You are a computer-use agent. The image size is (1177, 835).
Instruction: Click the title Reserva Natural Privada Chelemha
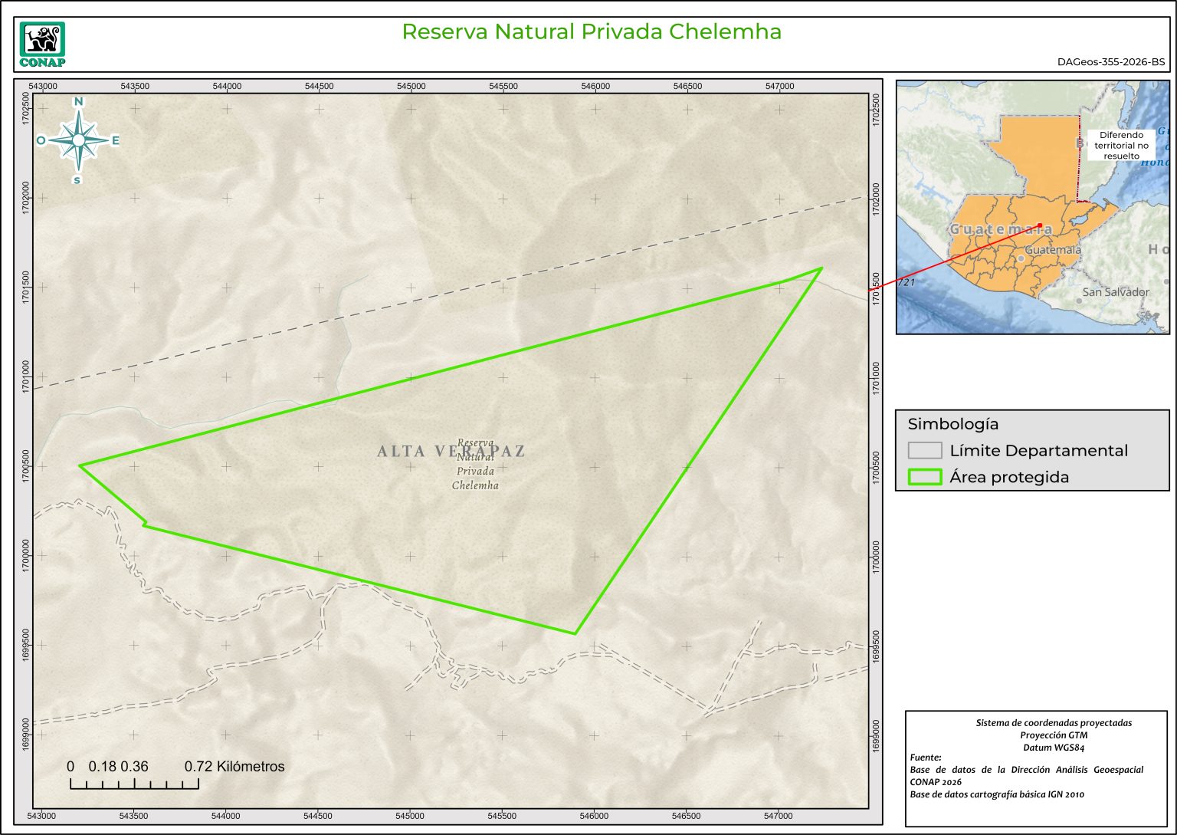(x=592, y=32)
